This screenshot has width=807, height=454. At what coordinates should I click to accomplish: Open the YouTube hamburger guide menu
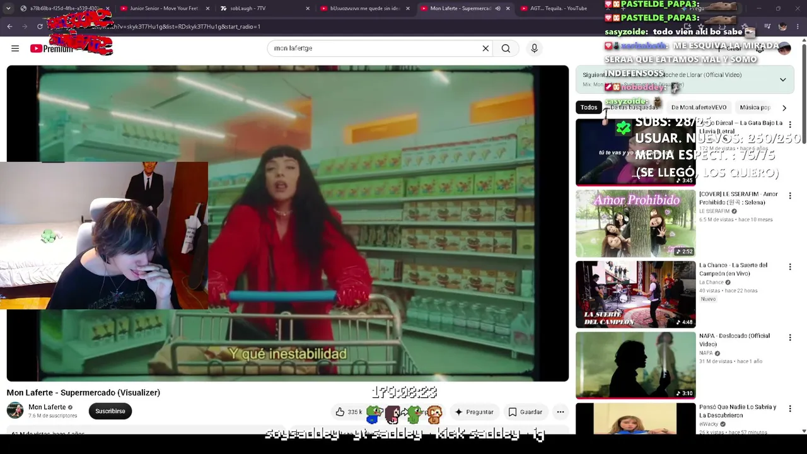point(15,49)
